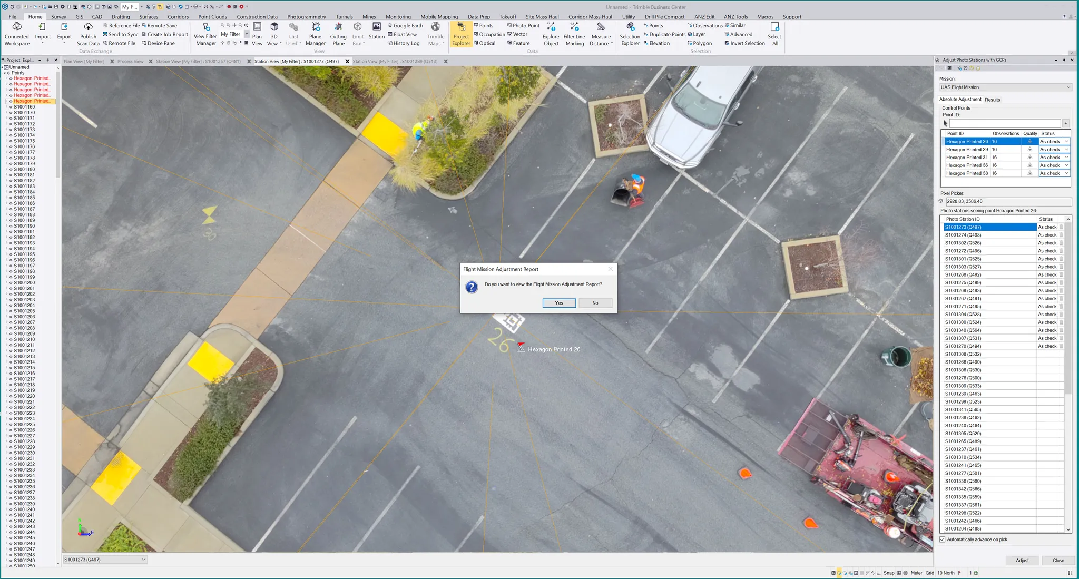1079x579 pixels.
Task: Select tree item S1001169
Action: click(x=24, y=106)
